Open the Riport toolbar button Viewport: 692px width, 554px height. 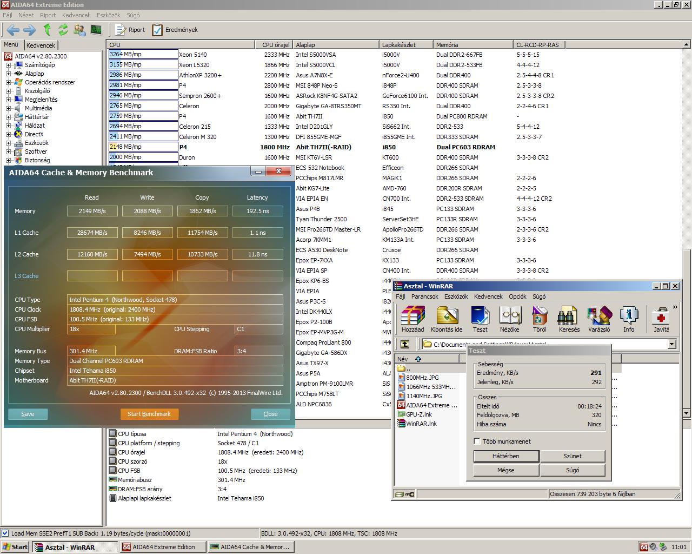(130, 30)
